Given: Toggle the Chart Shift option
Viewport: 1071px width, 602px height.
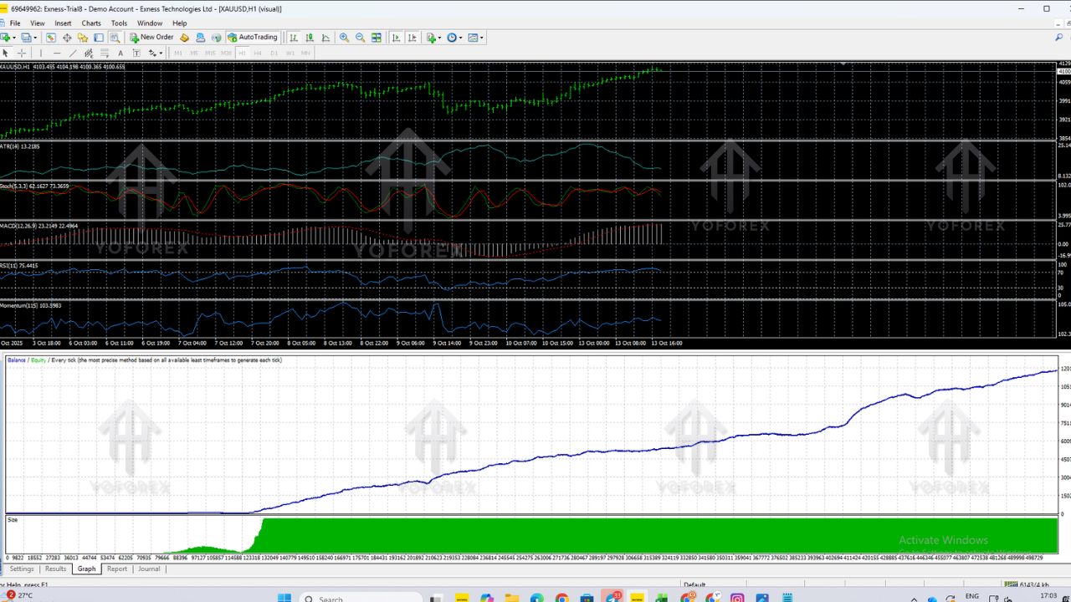Looking at the screenshot, I should click(412, 38).
